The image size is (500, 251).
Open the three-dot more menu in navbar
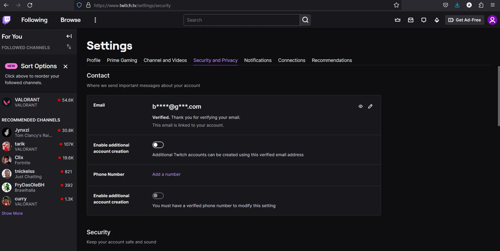pos(95,20)
